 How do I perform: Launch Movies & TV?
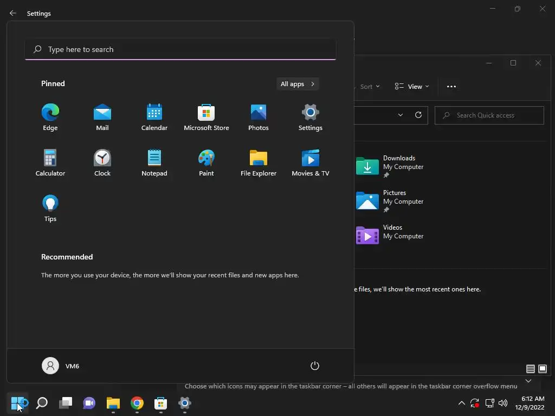point(311,162)
